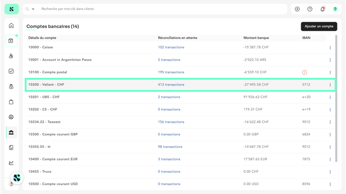The width and height of the screenshot is (346, 194).
Task: Select the '10300 - Compte courant GBP' name
Action: (x=53, y=134)
